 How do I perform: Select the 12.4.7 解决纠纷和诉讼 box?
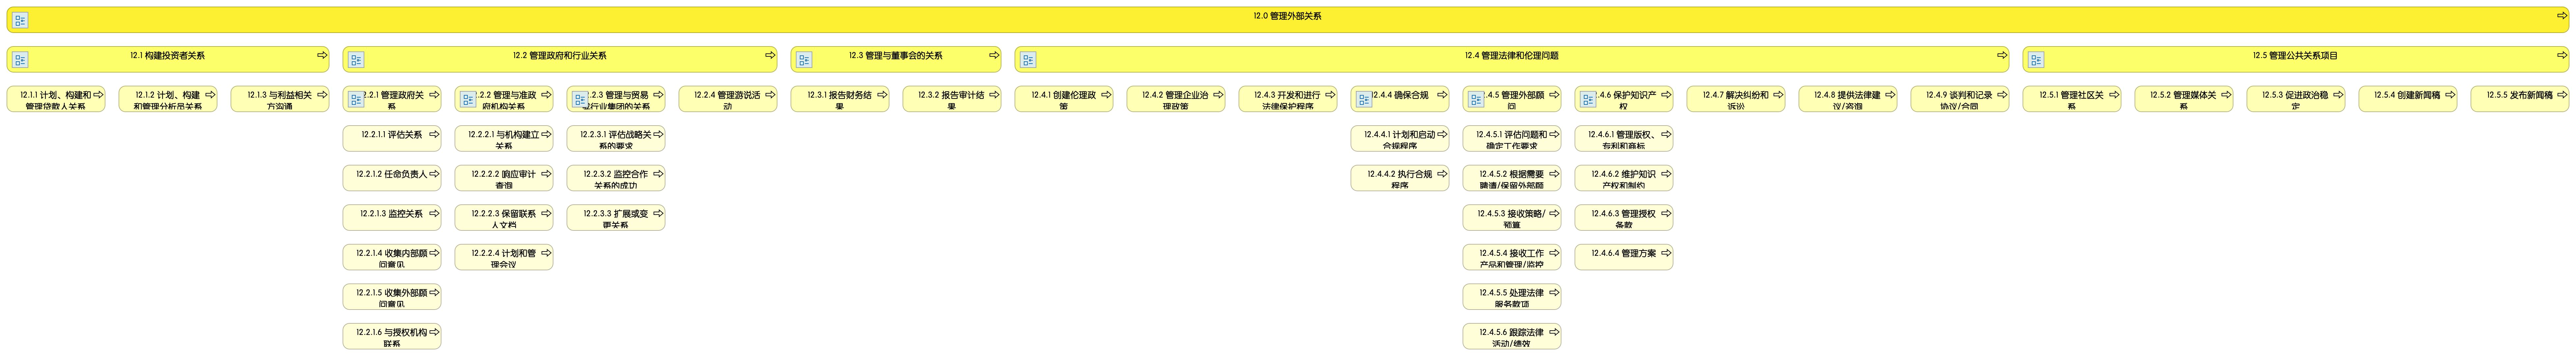pyautogui.click(x=1736, y=99)
